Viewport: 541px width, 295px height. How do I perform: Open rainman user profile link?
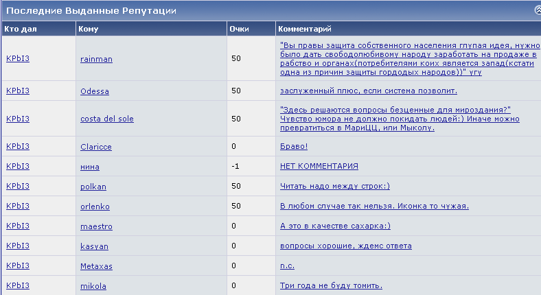[x=96, y=59]
